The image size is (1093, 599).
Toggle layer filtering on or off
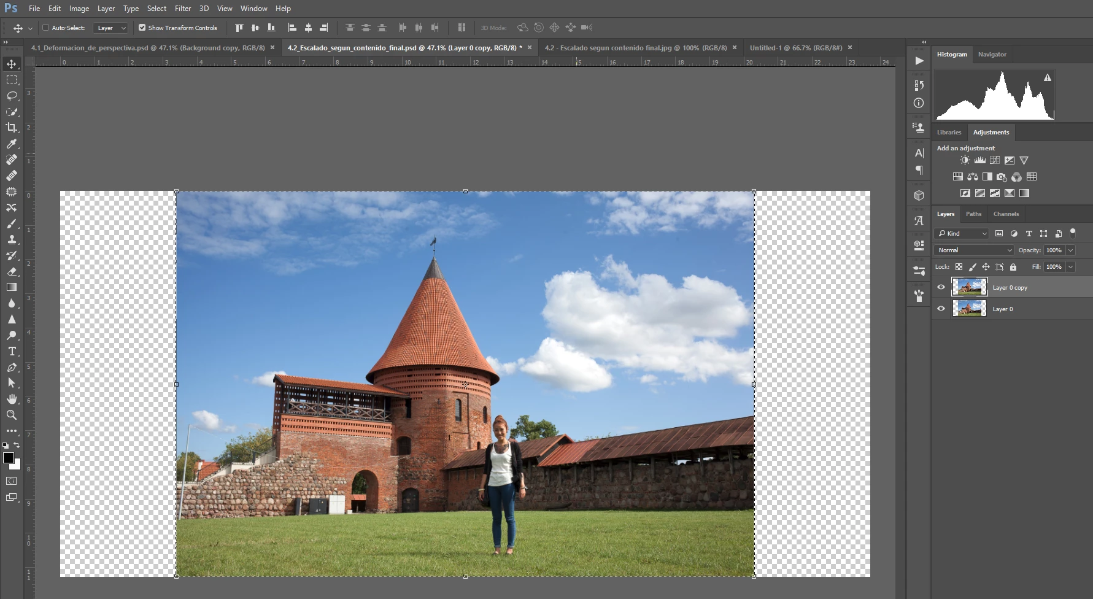(1073, 233)
